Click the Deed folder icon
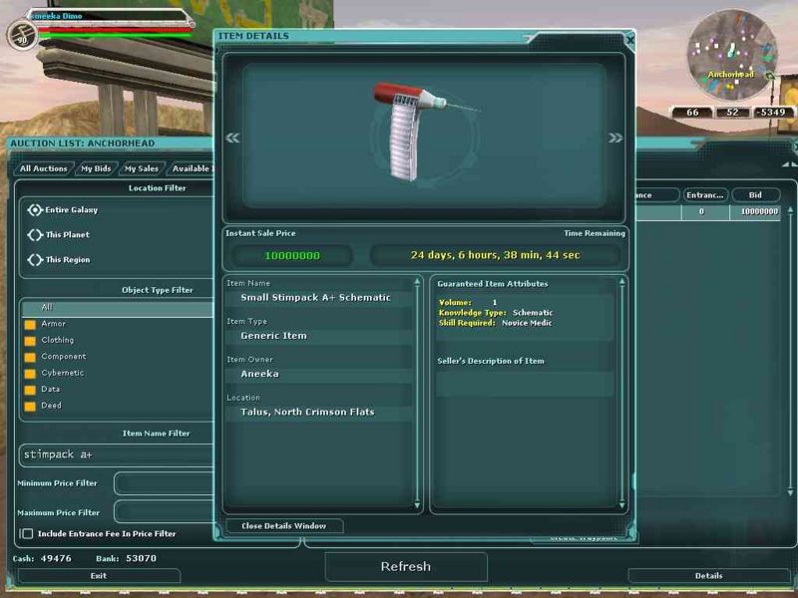 [x=30, y=407]
